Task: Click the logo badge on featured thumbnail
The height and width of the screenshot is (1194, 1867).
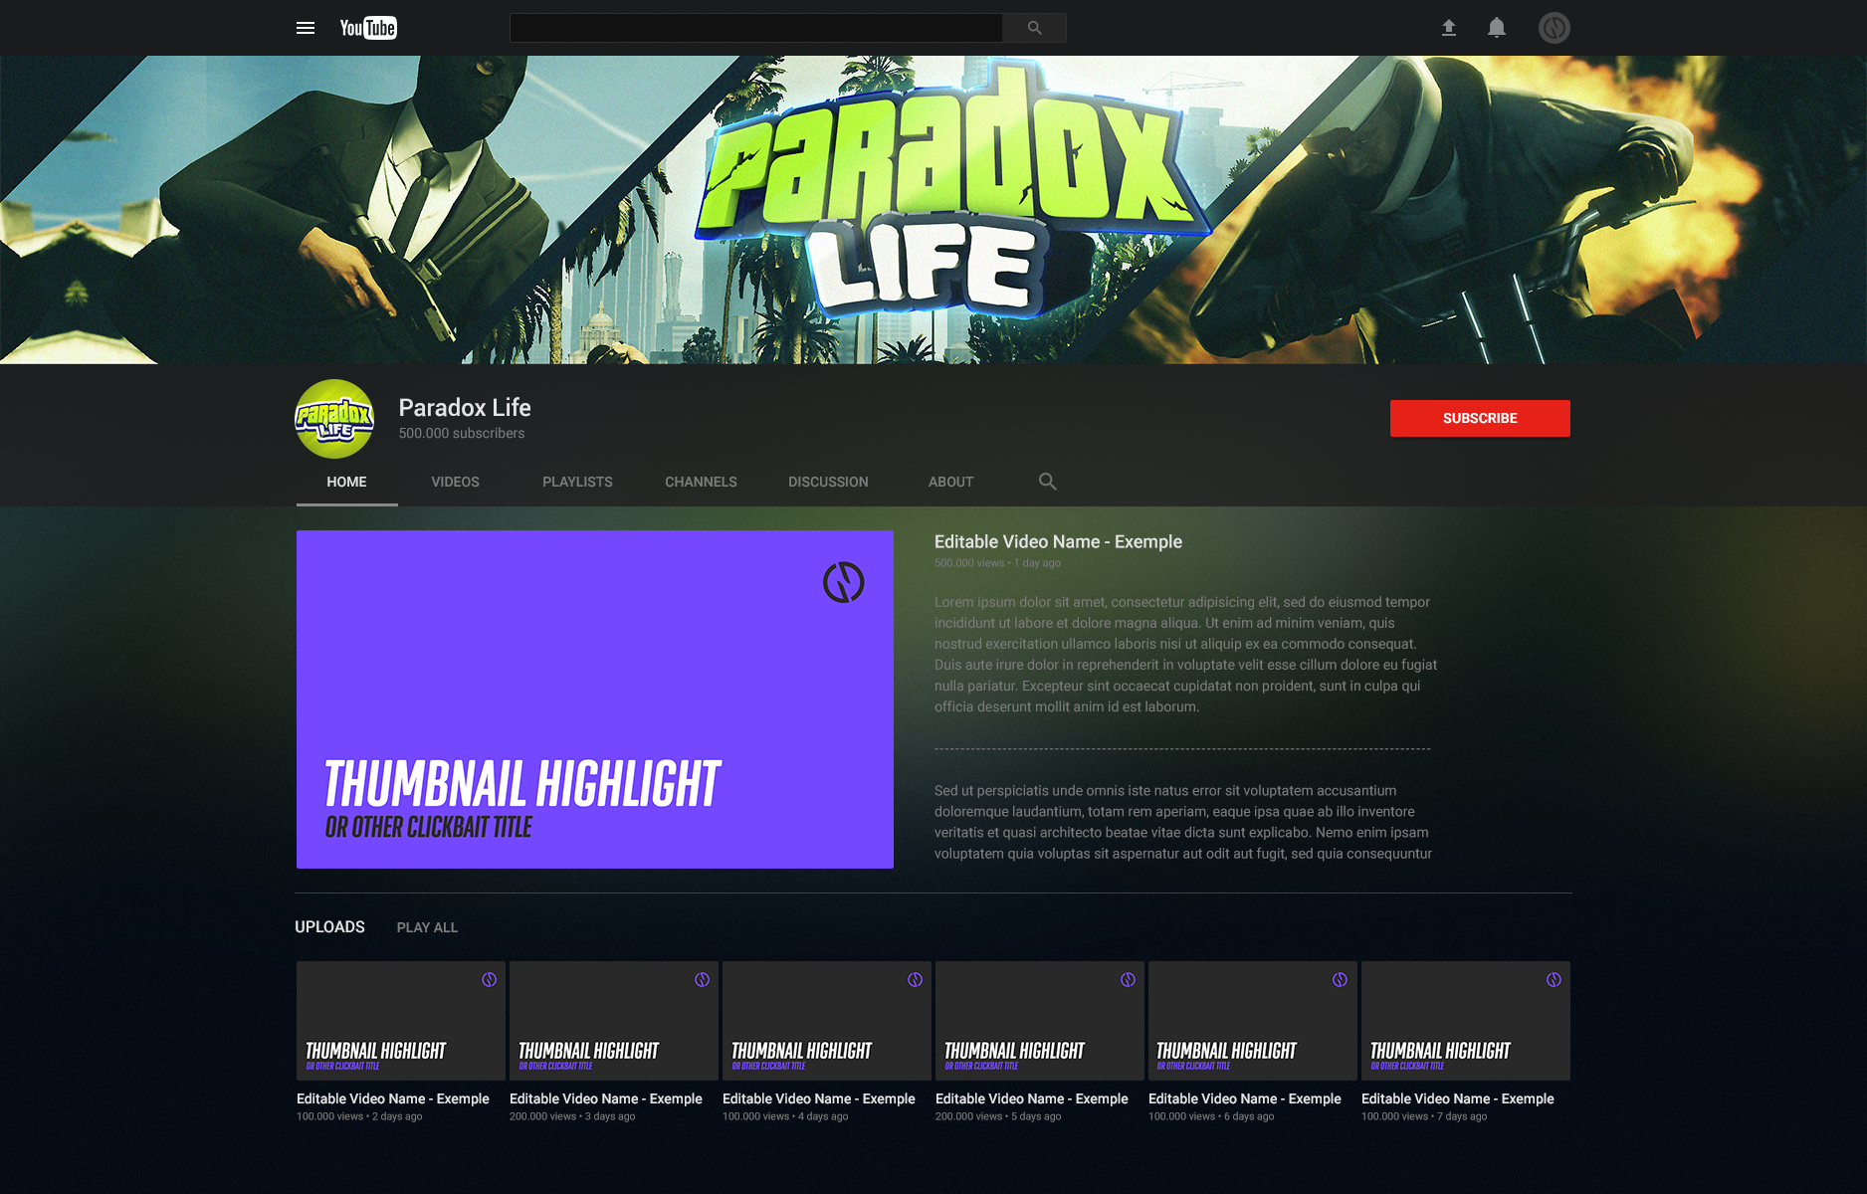Action: click(x=844, y=582)
